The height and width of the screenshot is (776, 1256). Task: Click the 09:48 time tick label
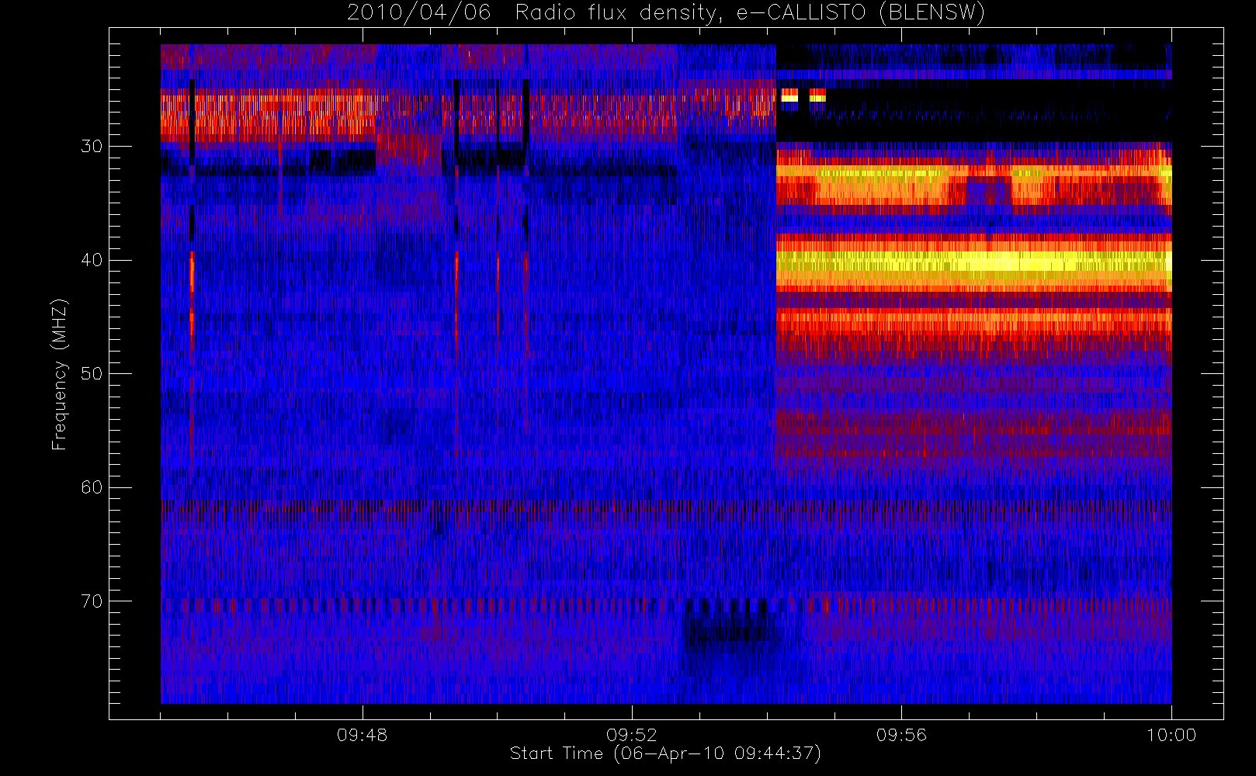tap(363, 735)
